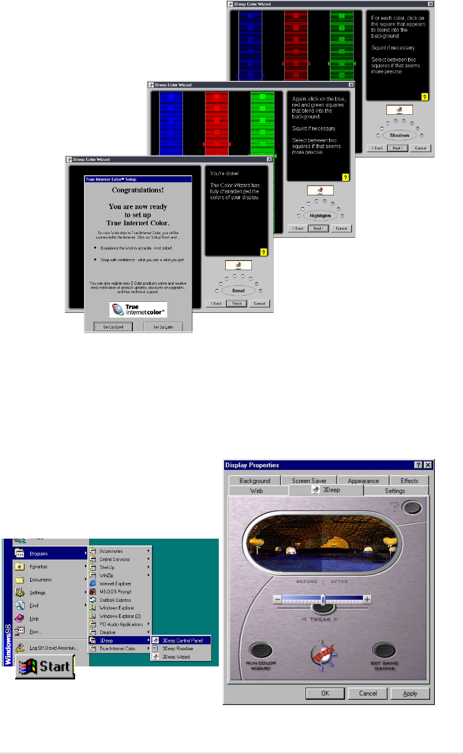463x754 pixels.
Task: Click the Tweak left arrow
Action: (304, 619)
